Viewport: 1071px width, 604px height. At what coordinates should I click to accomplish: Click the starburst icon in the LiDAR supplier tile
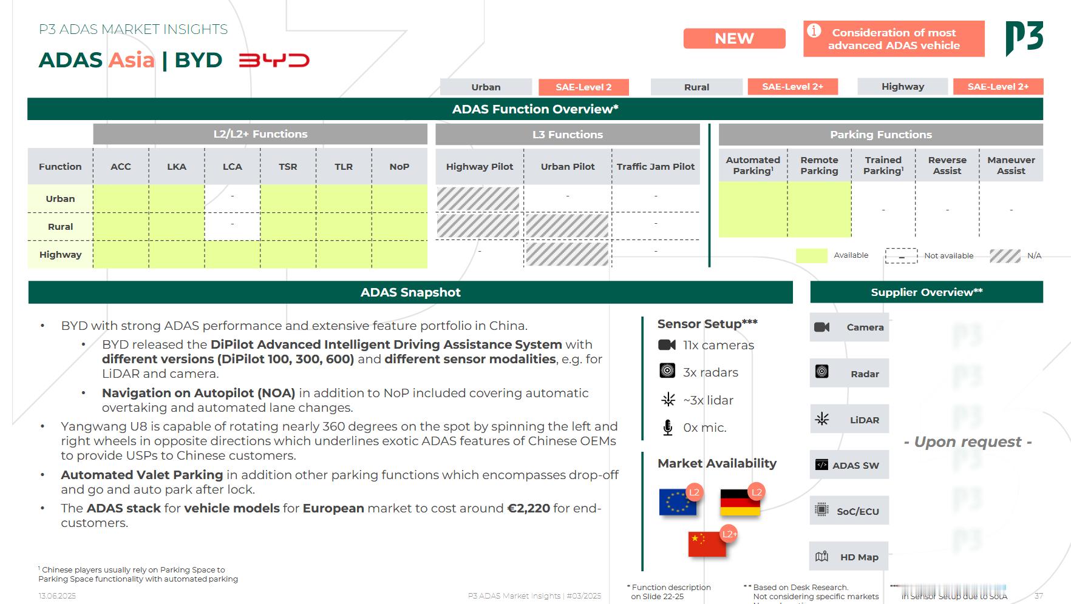click(x=822, y=418)
